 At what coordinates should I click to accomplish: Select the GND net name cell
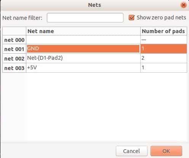(x=83, y=49)
